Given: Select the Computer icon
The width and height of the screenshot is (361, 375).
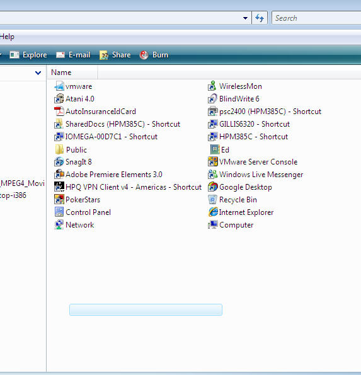Looking at the screenshot, I should point(212,225).
